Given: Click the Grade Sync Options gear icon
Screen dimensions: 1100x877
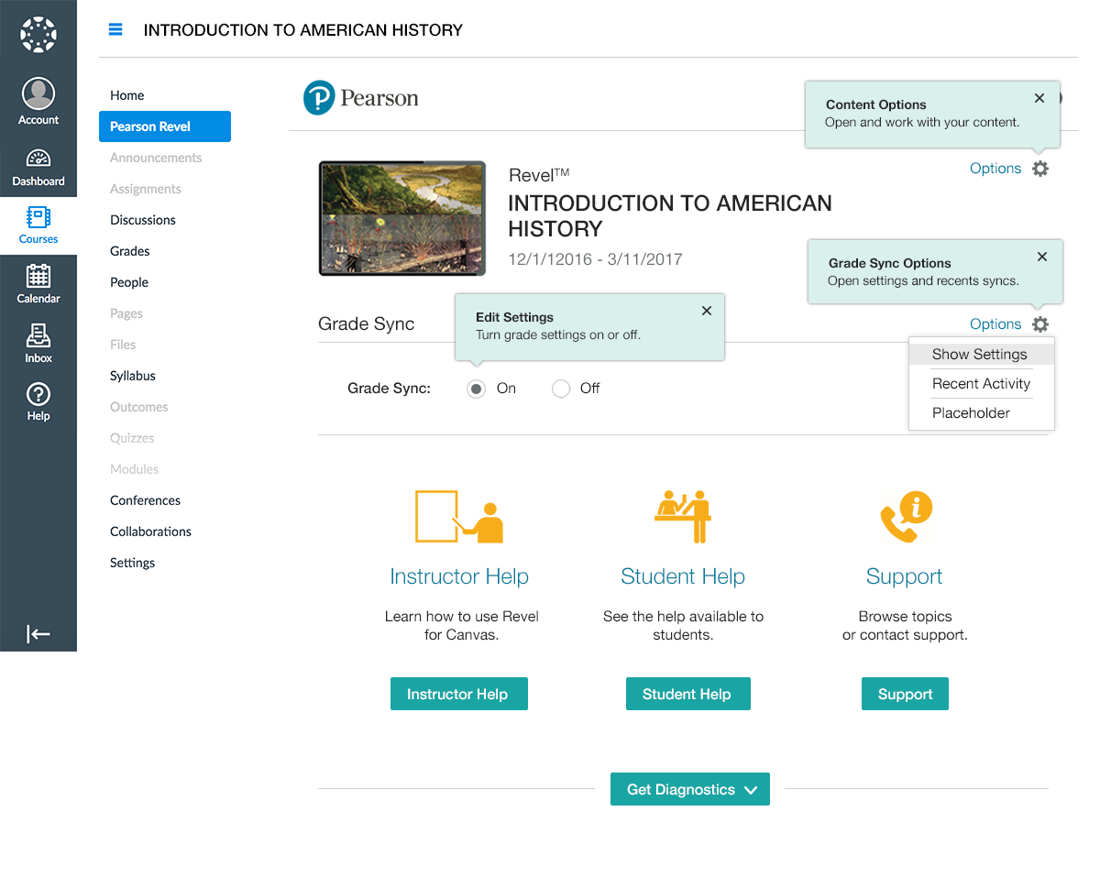Looking at the screenshot, I should (x=1040, y=324).
